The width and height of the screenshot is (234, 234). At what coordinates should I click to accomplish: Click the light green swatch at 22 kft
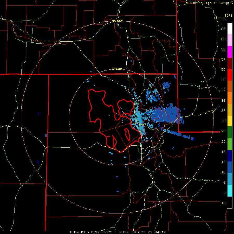(x=230, y=144)
